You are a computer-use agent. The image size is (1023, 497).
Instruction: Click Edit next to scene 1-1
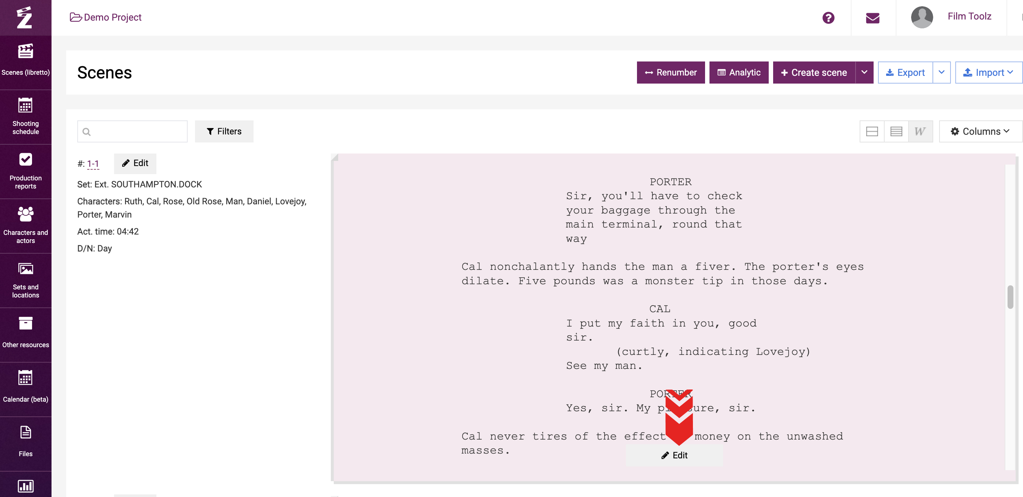coord(135,163)
